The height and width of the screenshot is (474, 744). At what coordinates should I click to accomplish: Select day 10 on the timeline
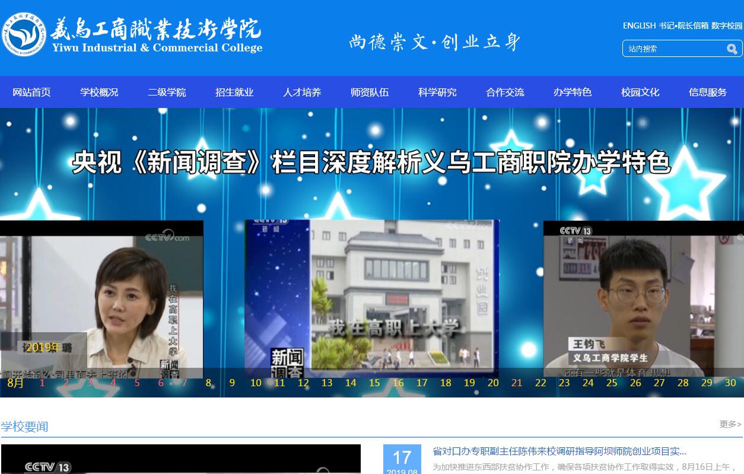coord(256,383)
